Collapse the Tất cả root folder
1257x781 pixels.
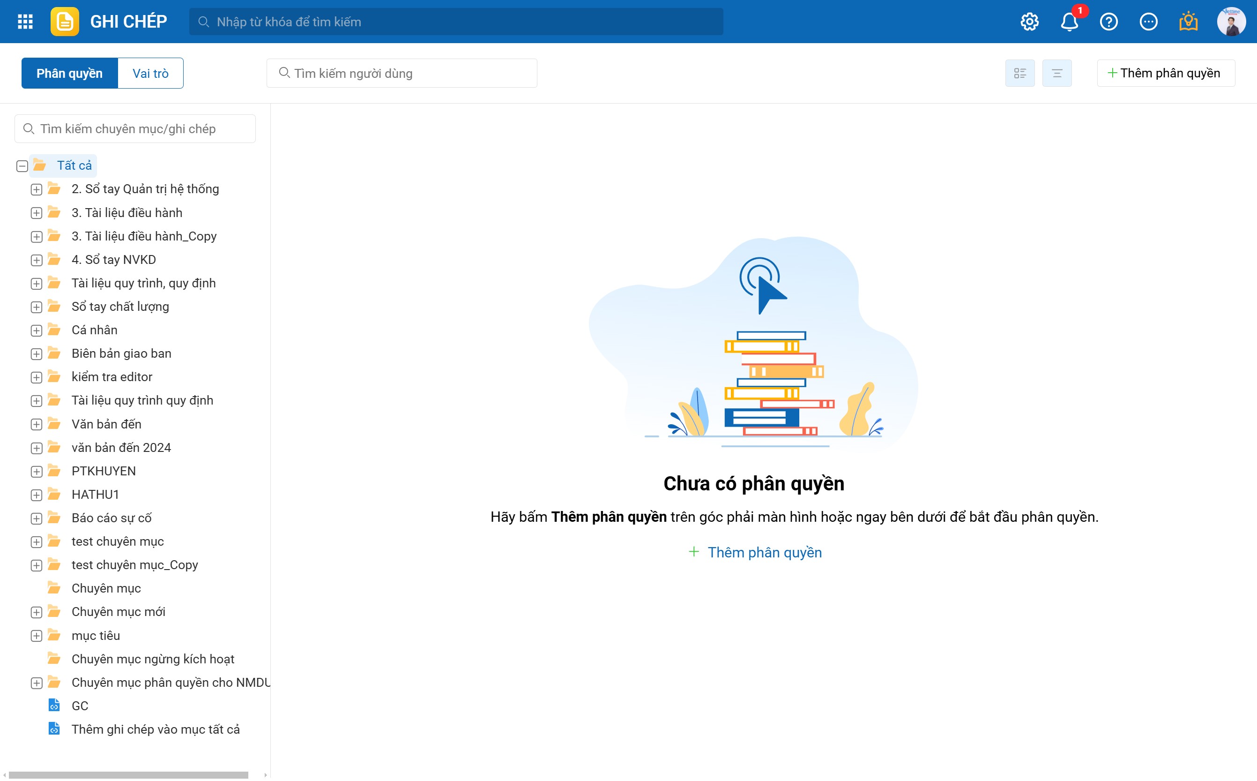coord(22,166)
